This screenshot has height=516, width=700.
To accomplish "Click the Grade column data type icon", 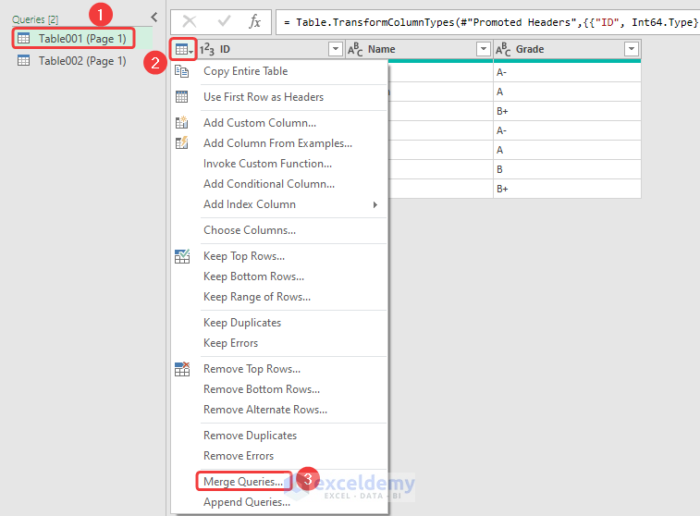I will click(503, 49).
